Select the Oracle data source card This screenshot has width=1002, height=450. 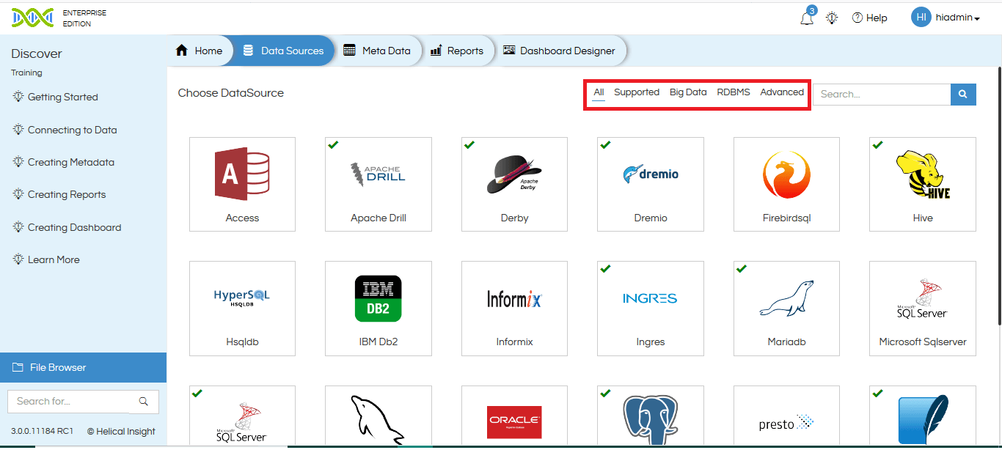tap(514, 416)
